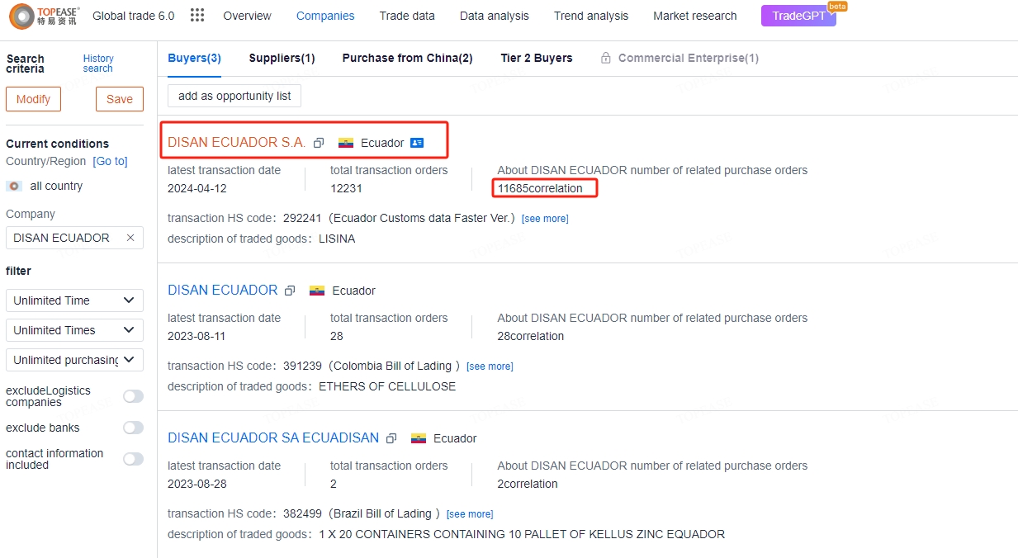Open the Unlimited purchasing dropdown
Viewport: 1018px width, 558px height.
tap(74, 360)
